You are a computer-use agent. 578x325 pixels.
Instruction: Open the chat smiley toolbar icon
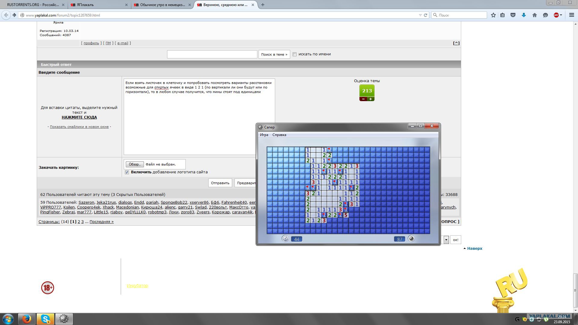(545, 15)
